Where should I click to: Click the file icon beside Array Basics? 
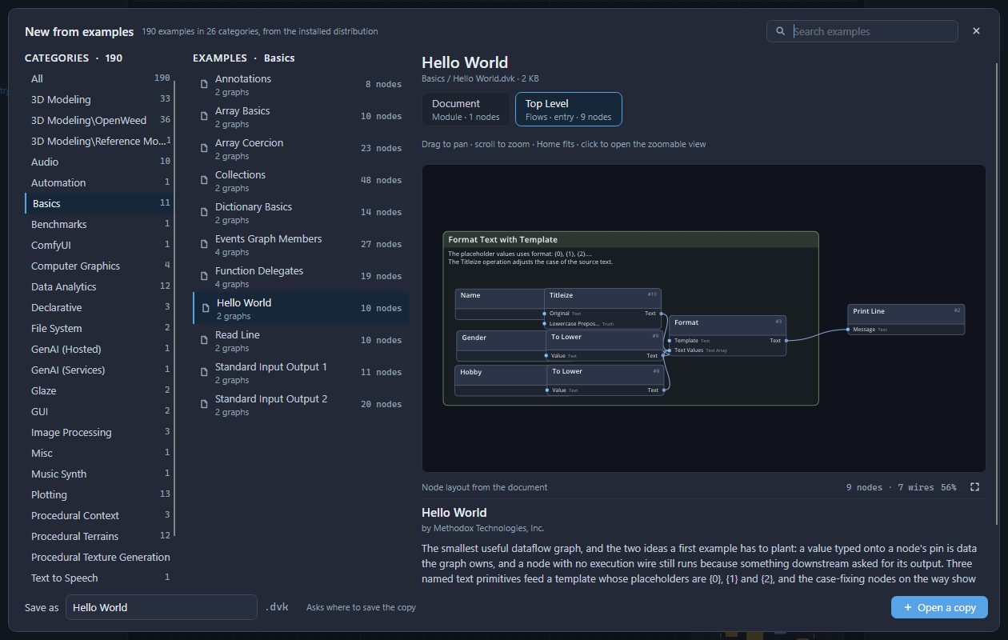[204, 116]
